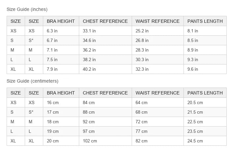Click the 23.5 cm pants length cell
233x152 pixels.
tap(205, 131)
